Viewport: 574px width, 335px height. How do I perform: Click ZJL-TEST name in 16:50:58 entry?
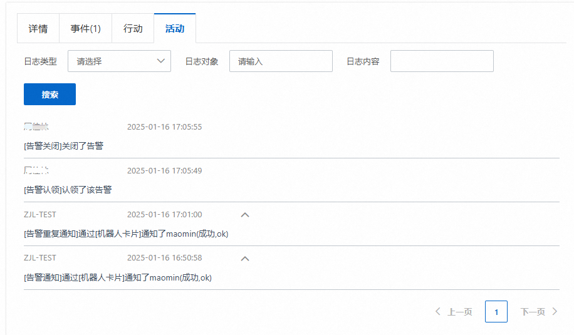tap(40, 258)
